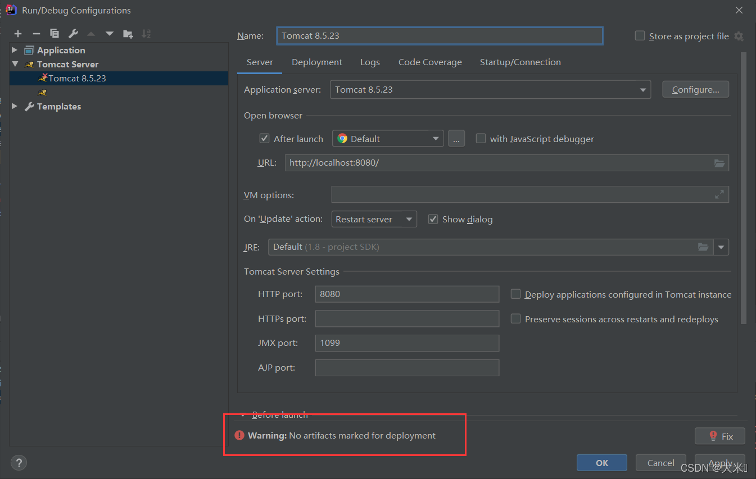Click in the HTTP port field

click(x=407, y=294)
